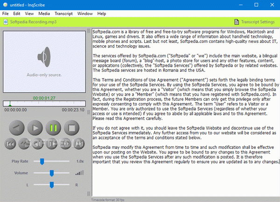The width and height of the screenshot is (280, 202).
Task: Maximize the InqScribe window
Action: click(x=256, y=5)
